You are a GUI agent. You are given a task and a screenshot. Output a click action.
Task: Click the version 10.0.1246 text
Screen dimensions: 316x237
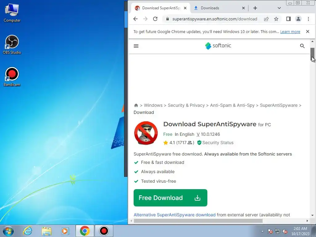coord(210,135)
